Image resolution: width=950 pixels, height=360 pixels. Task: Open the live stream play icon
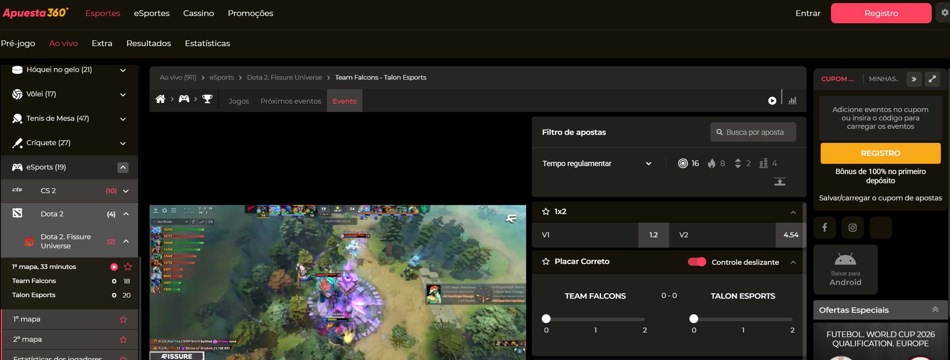pos(772,101)
